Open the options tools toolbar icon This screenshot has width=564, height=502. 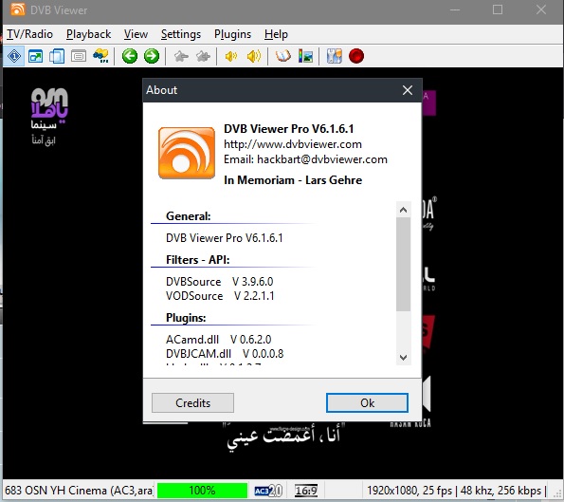click(x=335, y=56)
